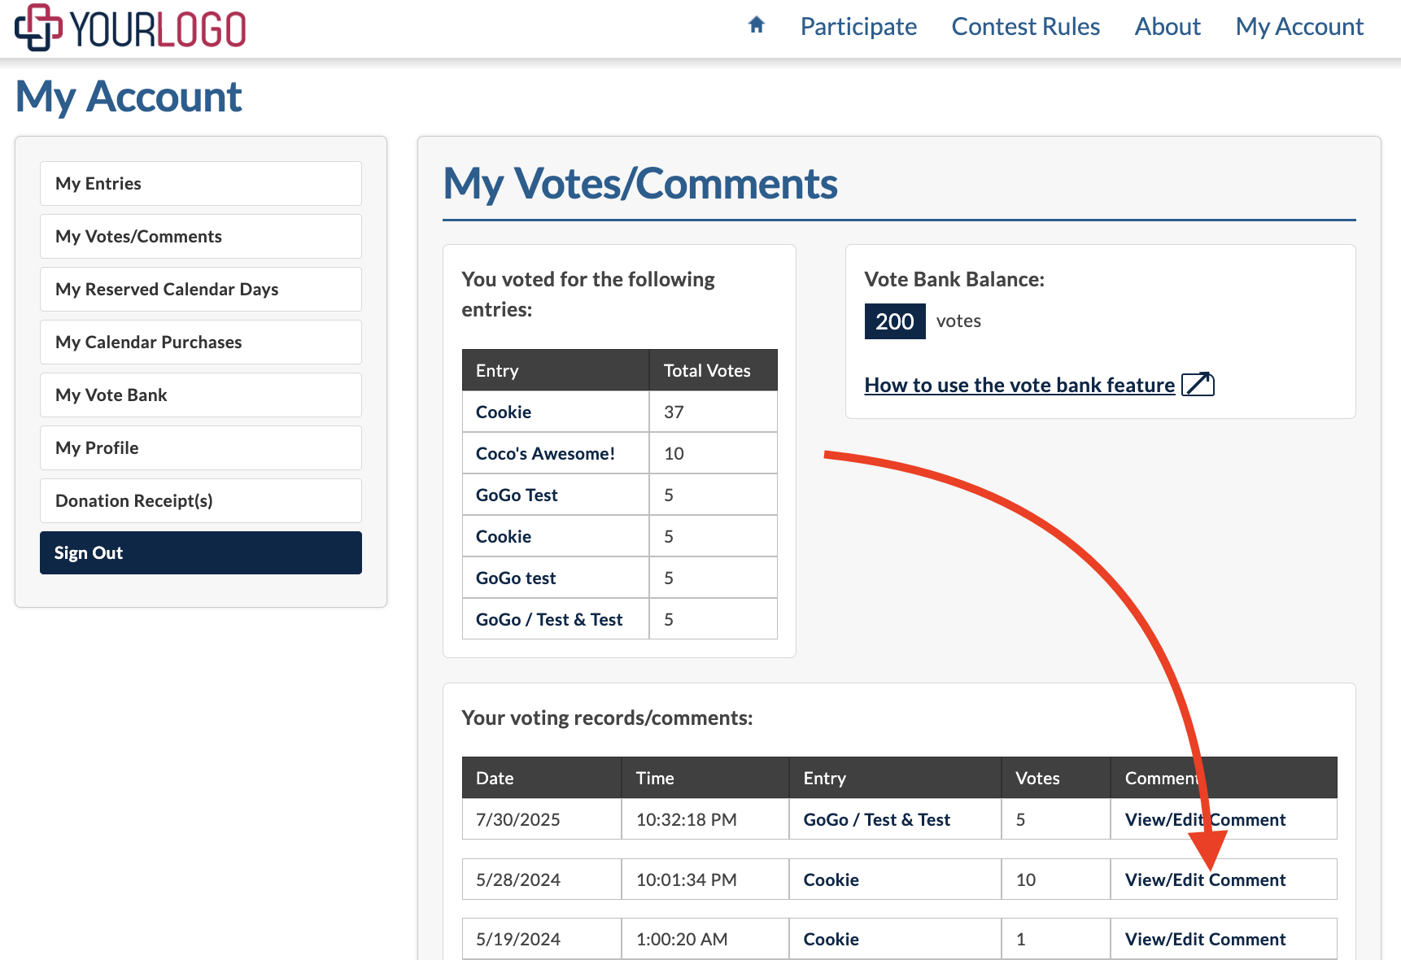Open How to use the vote bank feature link
Viewport: 1401px width, 960px height.
point(1019,385)
